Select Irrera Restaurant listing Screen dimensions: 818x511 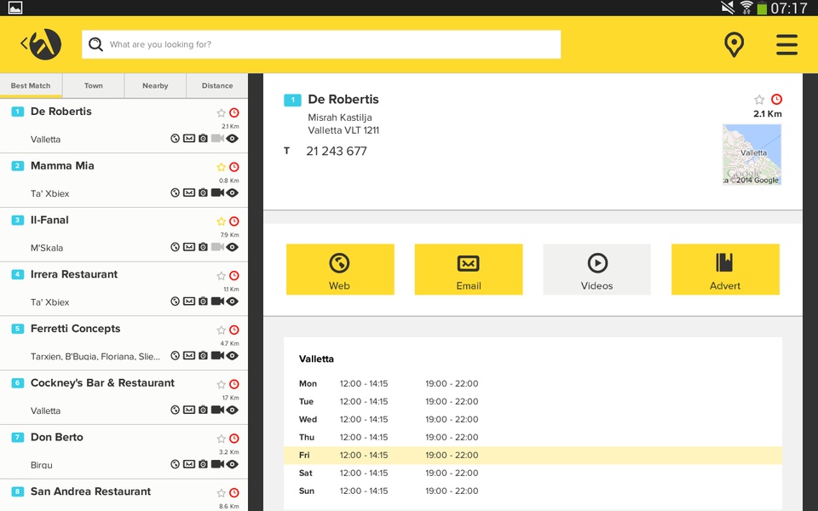(124, 289)
